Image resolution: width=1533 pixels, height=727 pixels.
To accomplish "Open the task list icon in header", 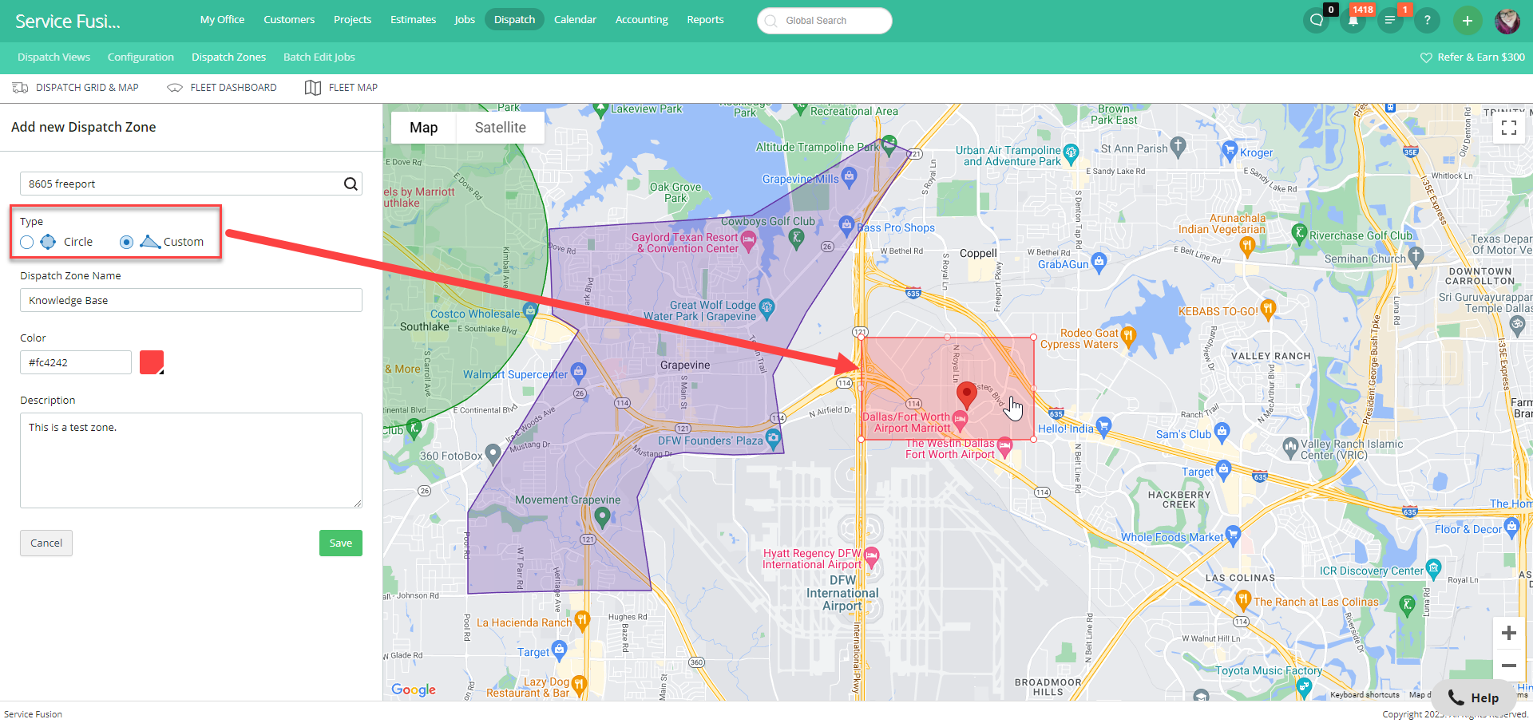I will click(1390, 21).
